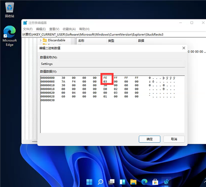Click the 00000000 offset label

coord(47,78)
